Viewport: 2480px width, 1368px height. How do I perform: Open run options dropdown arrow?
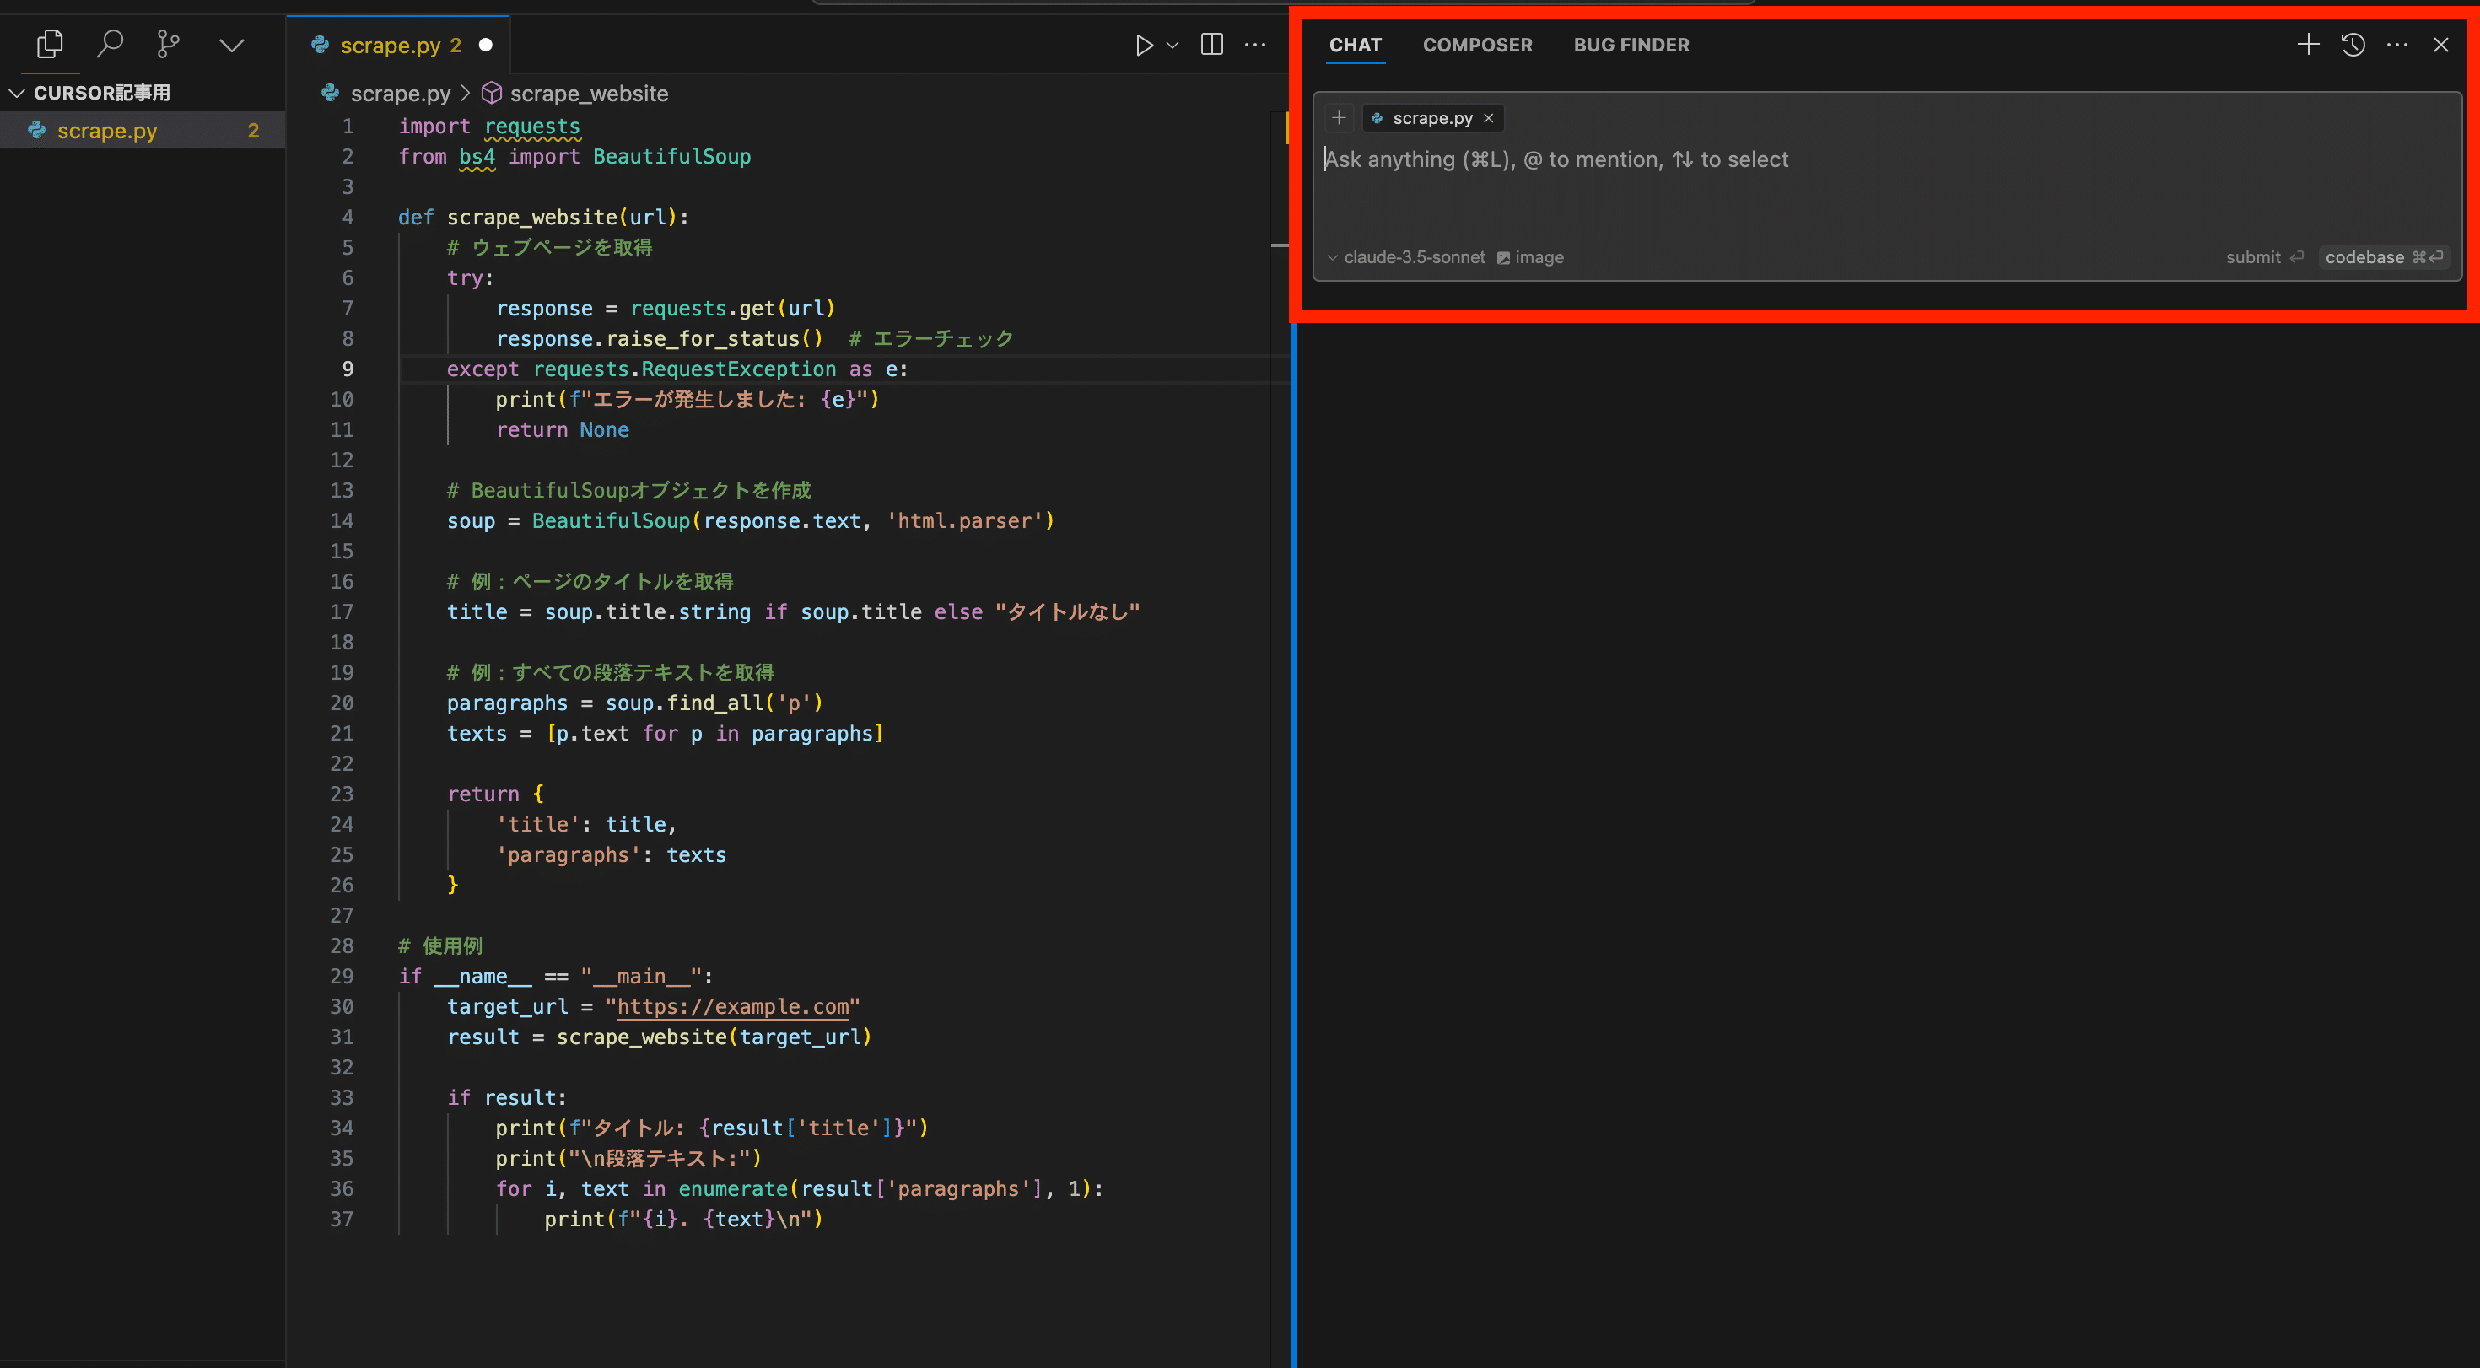tap(1173, 46)
